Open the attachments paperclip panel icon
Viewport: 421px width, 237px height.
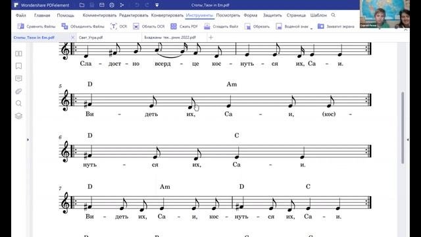[18, 92]
